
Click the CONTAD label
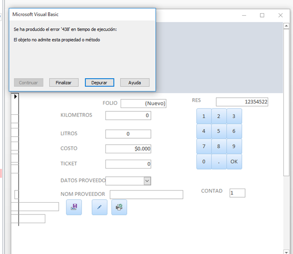click(x=212, y=191)
